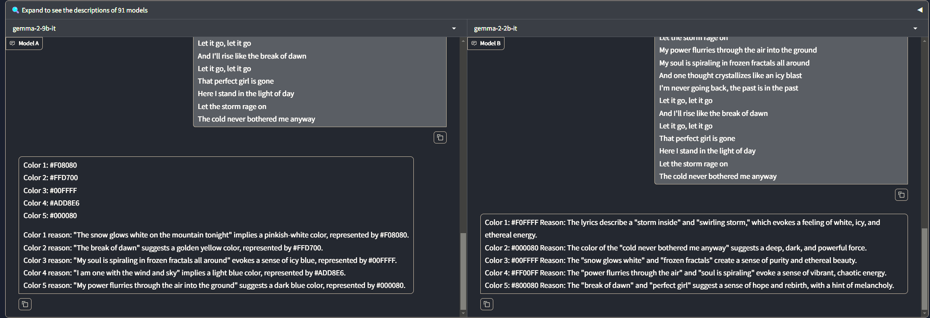Copy Model A's color response
This screenshot has height=318, width=930.
coord(25,304)
